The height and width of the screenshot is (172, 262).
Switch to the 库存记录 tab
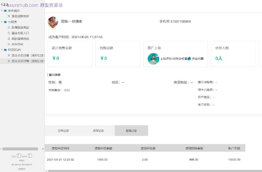pos(98,131)
